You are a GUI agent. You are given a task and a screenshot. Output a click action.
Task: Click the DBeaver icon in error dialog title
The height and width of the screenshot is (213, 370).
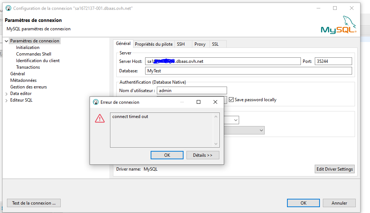pyautogui.click(x=96, y=102)
